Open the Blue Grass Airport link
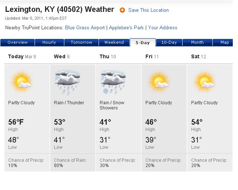 tap(85, 28)
